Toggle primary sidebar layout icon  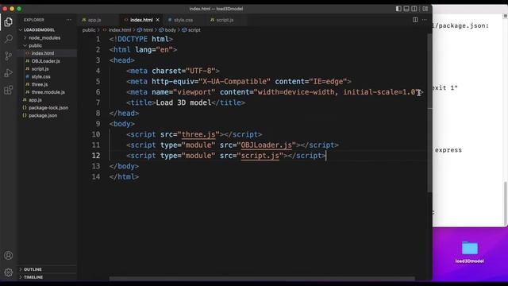[x=398, y=9]
